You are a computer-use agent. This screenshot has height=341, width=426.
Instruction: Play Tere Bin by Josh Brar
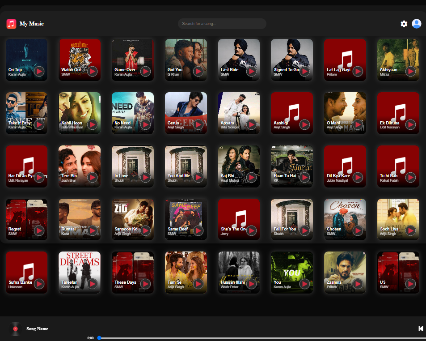click(x=93, y=178)
